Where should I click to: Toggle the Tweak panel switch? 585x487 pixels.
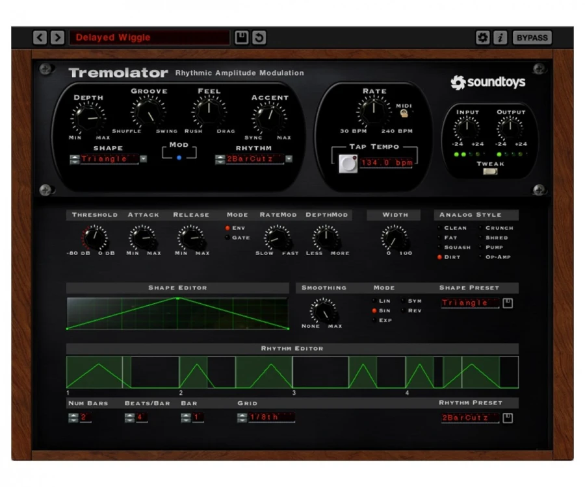tap(490, 171)
